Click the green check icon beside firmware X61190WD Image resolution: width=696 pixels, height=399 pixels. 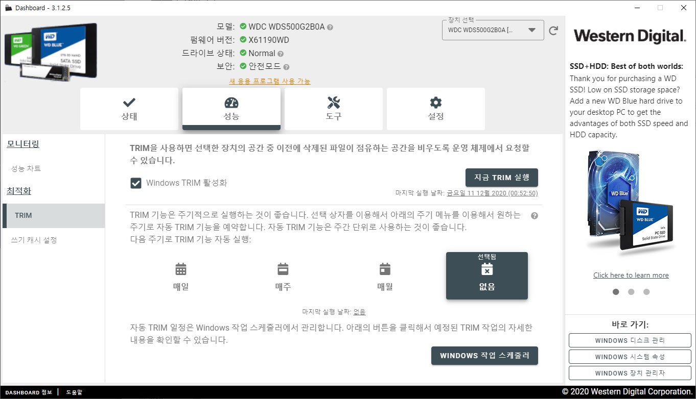click(x=243, y=40)
